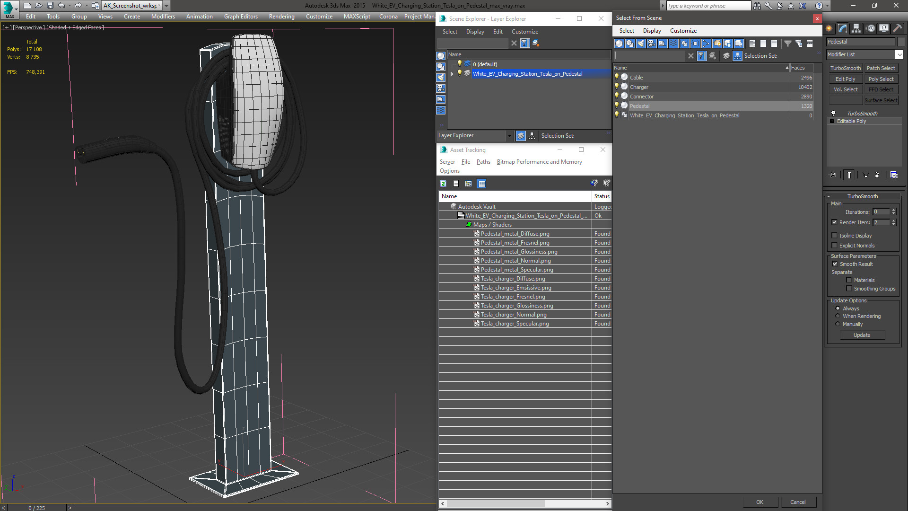Viewport: 908px width, 511px height.
Task: Toggle Smooth Result checkbox
Action: click(x=835, y=264)
